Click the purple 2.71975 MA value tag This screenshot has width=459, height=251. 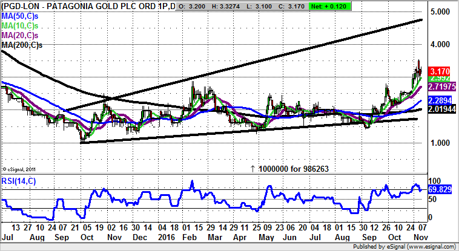pos(441,88)
